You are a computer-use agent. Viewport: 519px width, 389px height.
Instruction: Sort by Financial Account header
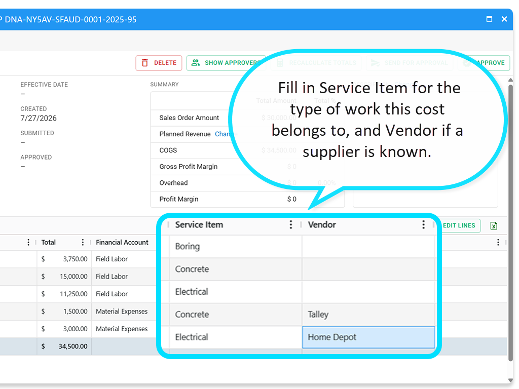[x=122, y=242]
